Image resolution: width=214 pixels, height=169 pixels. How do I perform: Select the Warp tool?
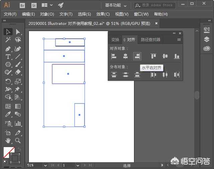8,89
